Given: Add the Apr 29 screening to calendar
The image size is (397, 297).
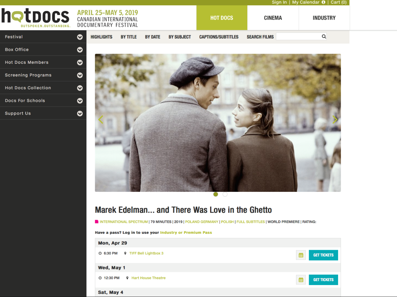Looking at the screenshot, I should (301, 255).
